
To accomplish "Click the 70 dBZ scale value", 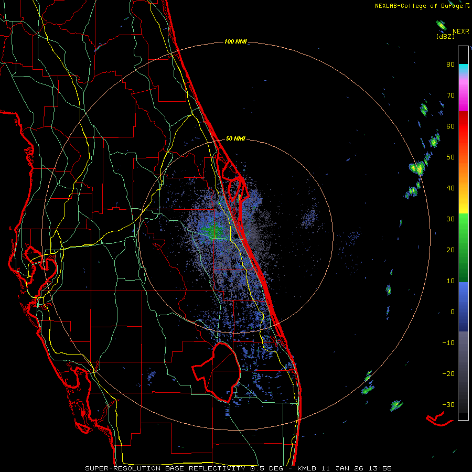I will coord(450,95).
